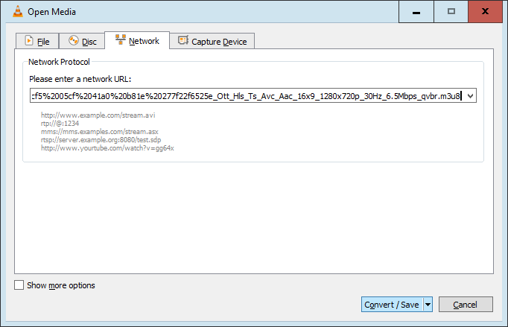Minimize the Open Media window

(416, 12)
